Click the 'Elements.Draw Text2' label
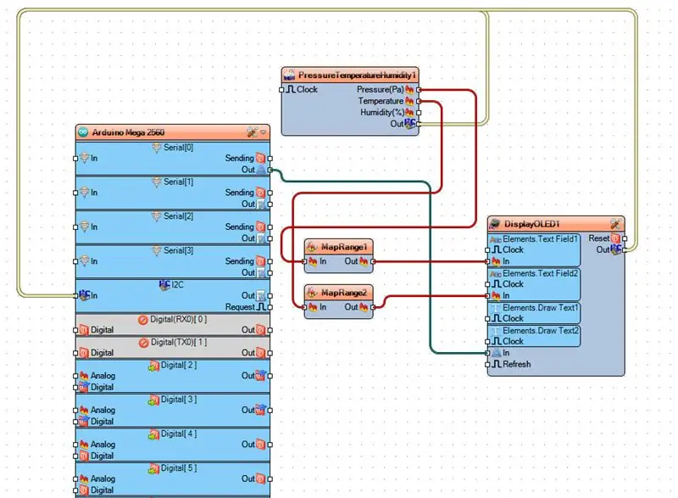 pyautogui.click(x=541, y=331)
